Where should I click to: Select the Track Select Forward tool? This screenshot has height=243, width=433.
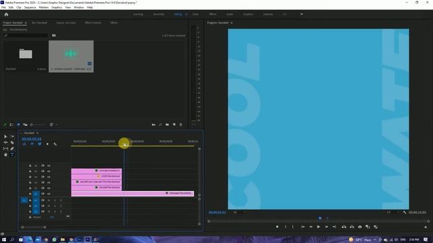tap(12, 136)
